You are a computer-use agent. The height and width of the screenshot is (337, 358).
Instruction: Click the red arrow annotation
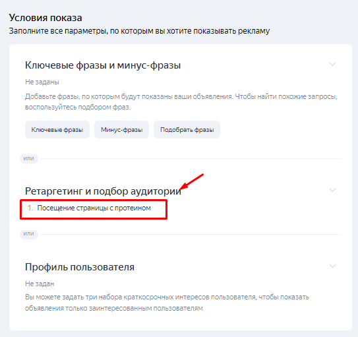tap(191, 182)
